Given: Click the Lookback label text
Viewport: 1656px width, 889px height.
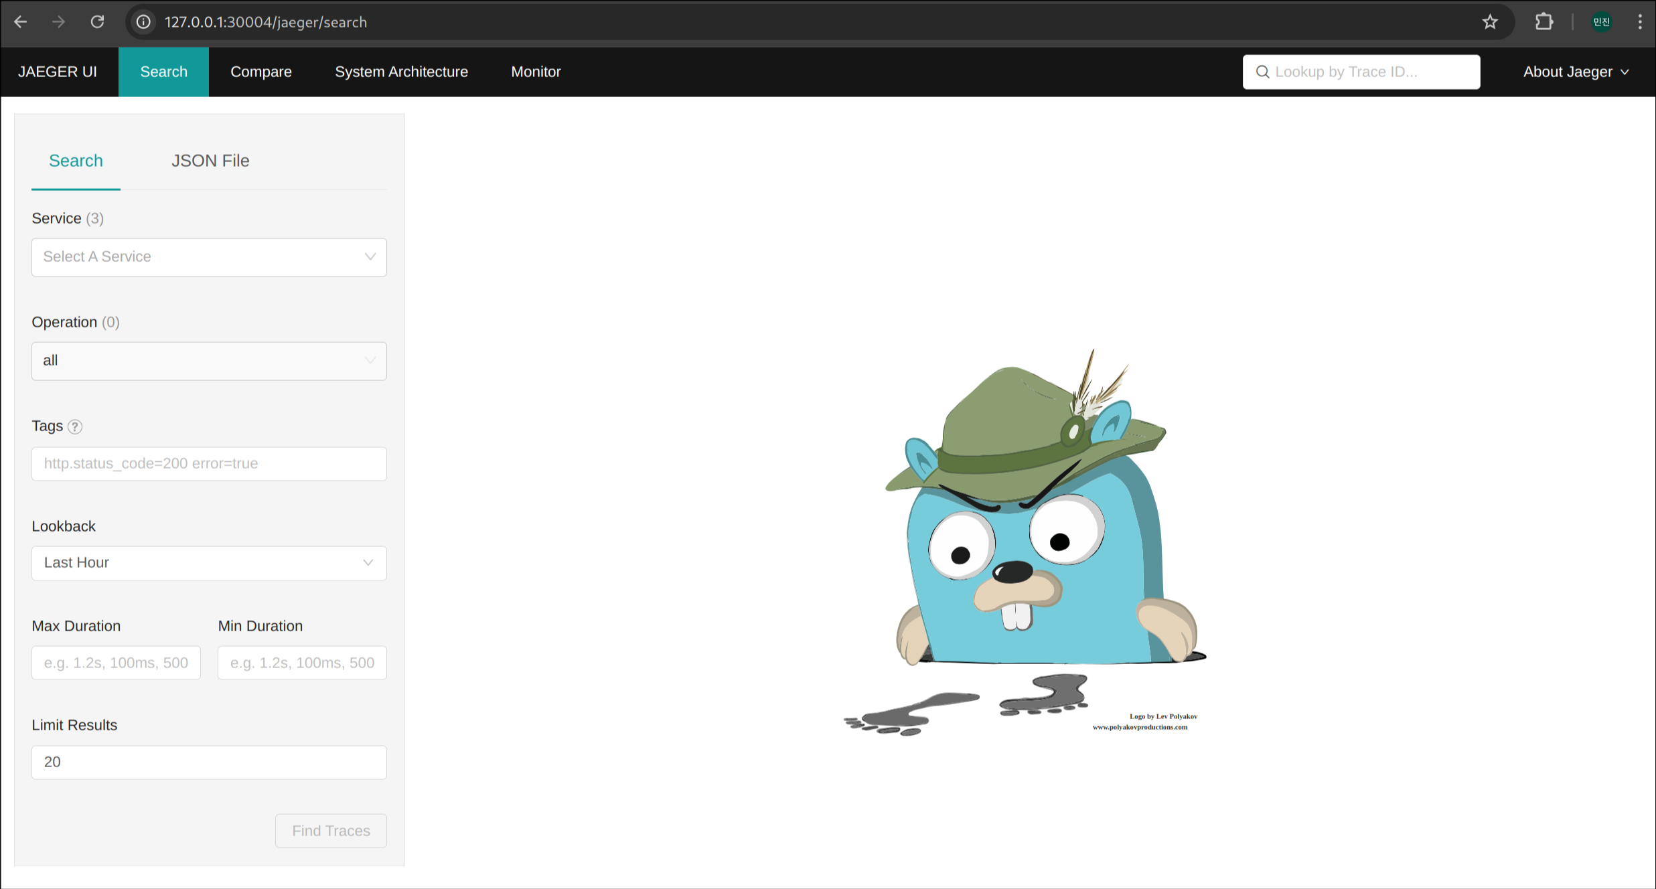Looking at the screenshot, I should point(64,526).
